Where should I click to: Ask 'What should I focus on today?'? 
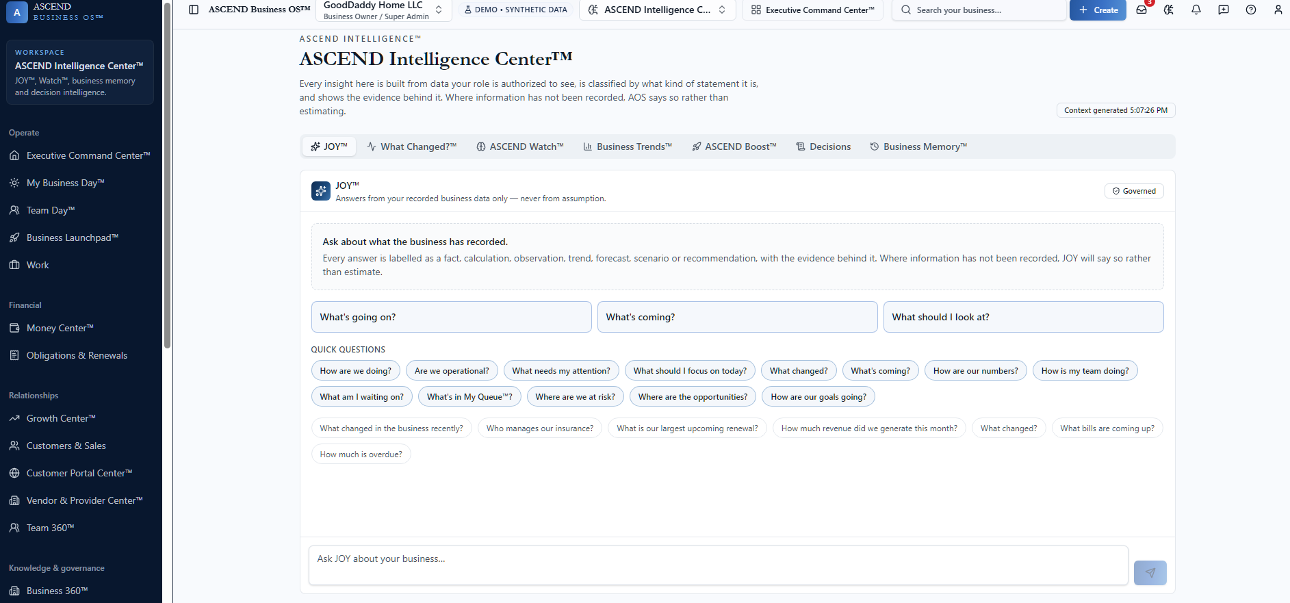coord(690,371)
